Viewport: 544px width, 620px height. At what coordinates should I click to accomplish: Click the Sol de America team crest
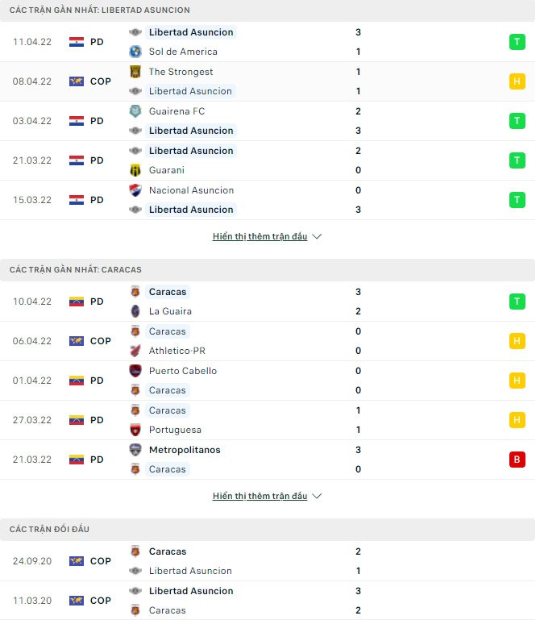[135, 52]
